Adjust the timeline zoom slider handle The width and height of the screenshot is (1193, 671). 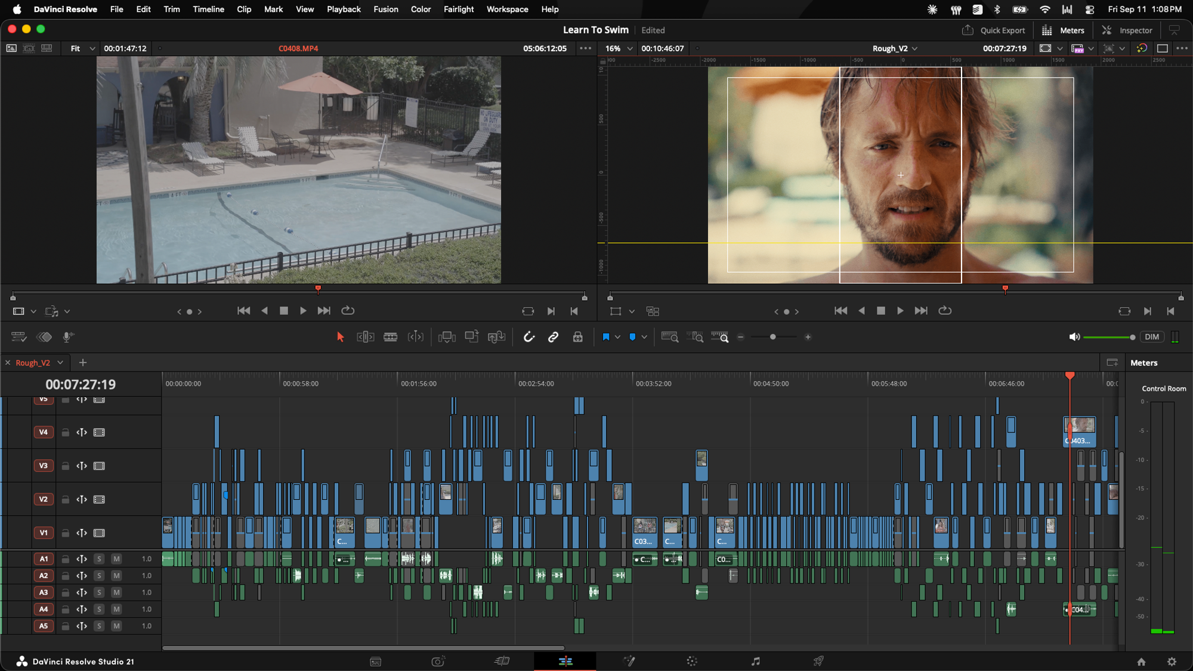click(773, 337)
